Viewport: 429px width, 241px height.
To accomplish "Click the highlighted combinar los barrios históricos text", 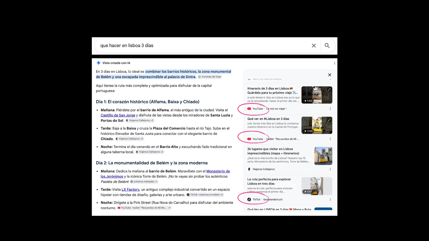I will [164, 74].
